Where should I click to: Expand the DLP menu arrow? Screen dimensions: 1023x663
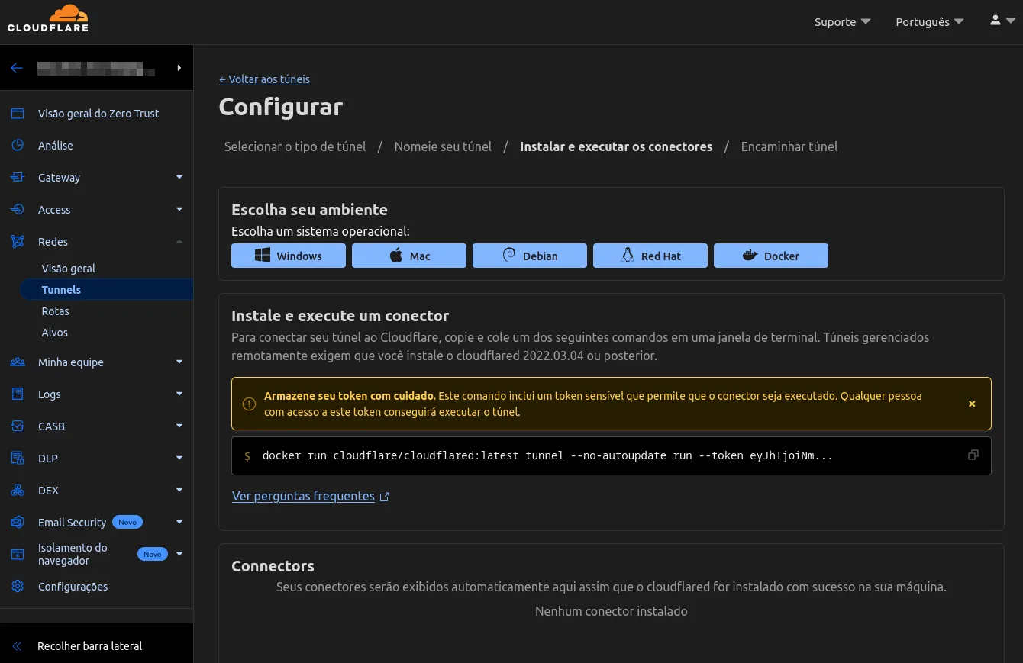pyautogui.click(x=179, y=458)
